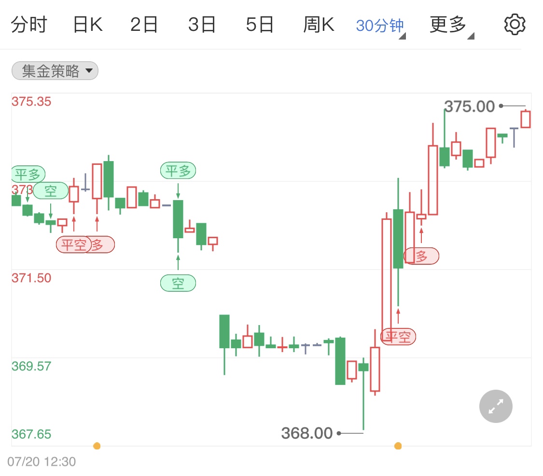The width and height of the screenshot is (543, 476).
Task: Open the chart settings gear
Action: [x=514, y=25]
